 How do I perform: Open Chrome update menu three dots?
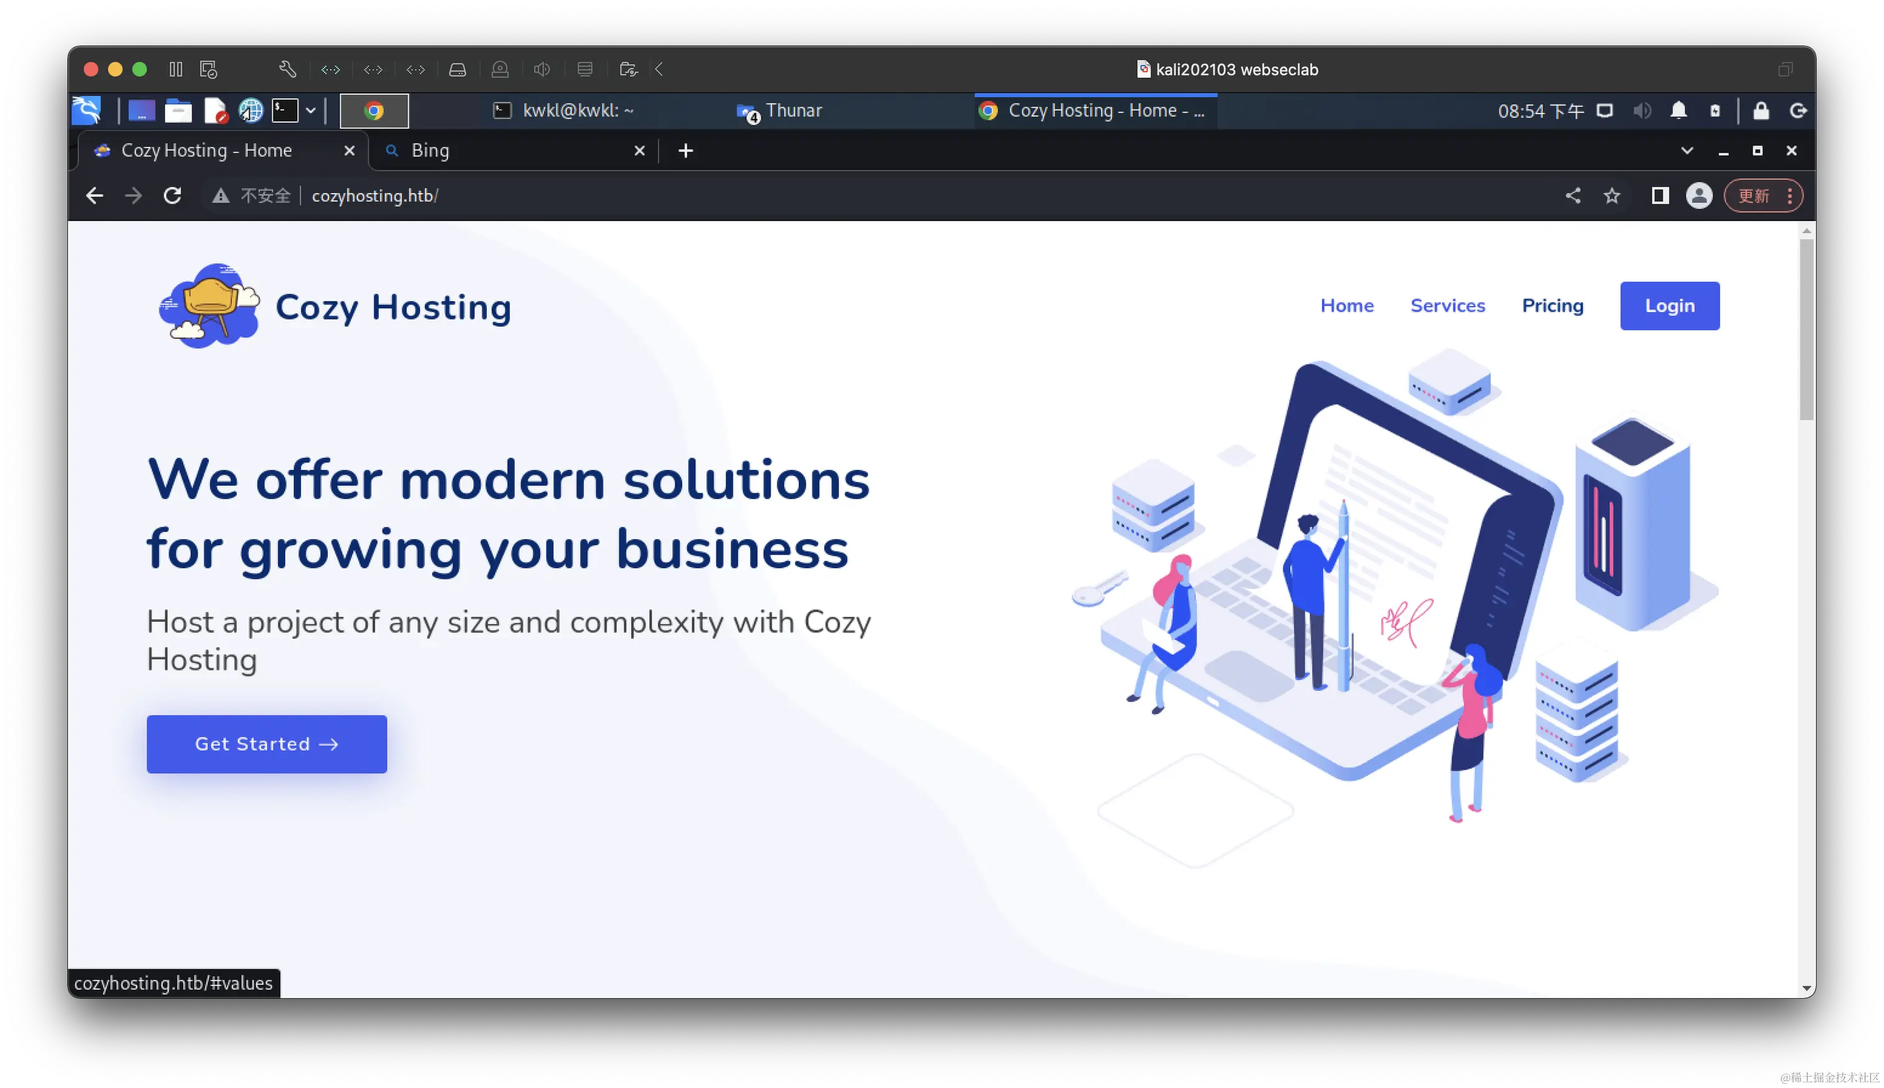point(1789,196)
